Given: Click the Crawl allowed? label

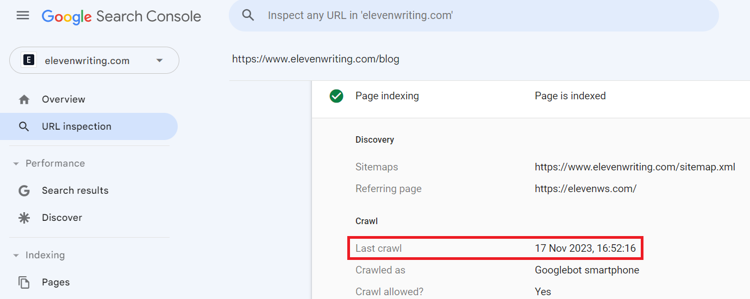Looking at the screenshot, I should tap(389, 292).
